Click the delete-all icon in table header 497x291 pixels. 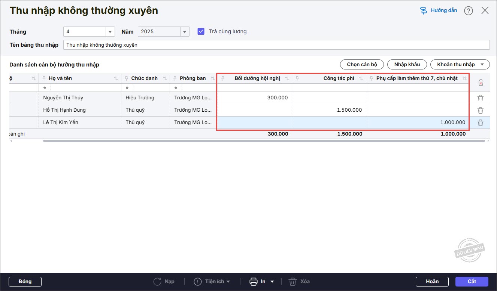pos(481,83)
